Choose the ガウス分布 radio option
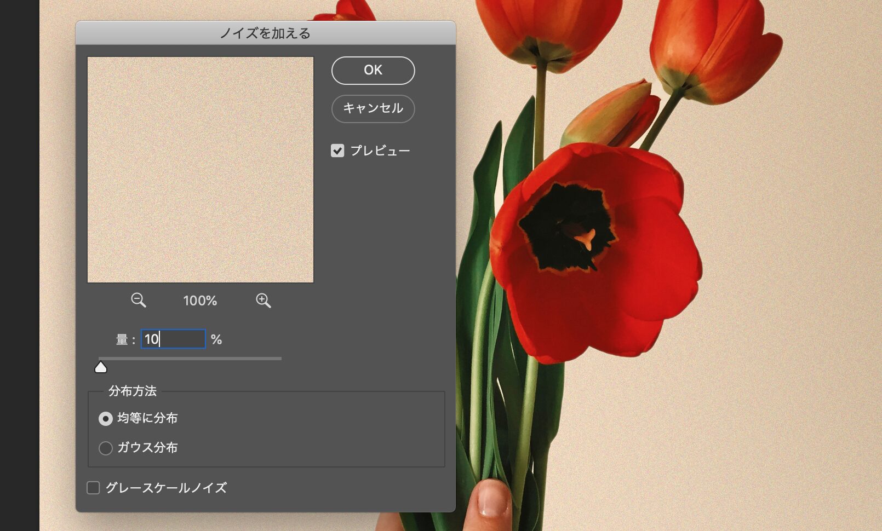Viewport: 882px width, 531px height. click(x=105, y=448)
